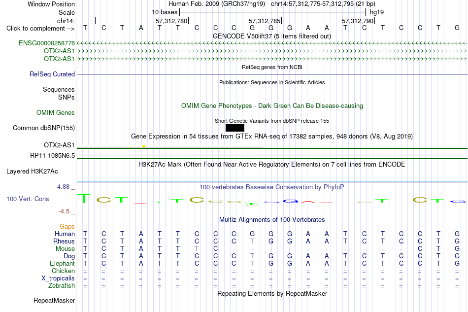
Task: Select the Zebrafish alignment row label
Action: [62, 286]
